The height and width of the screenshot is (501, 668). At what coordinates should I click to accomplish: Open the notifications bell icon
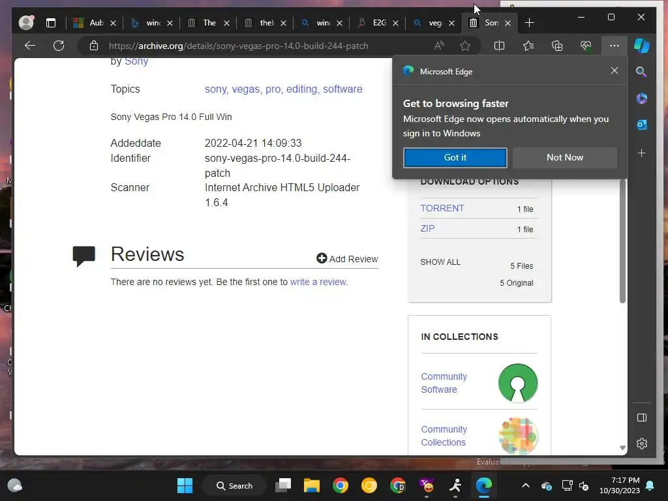(x=650, y=485)
